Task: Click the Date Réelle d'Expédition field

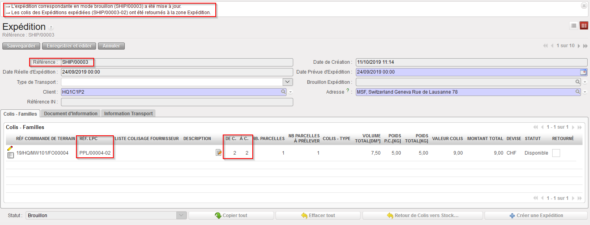Action: click(x=177, y=72)
